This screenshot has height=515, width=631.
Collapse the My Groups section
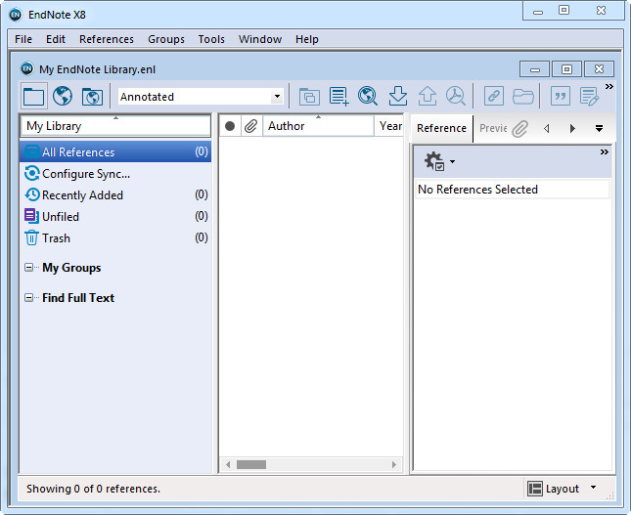point(28,268)
